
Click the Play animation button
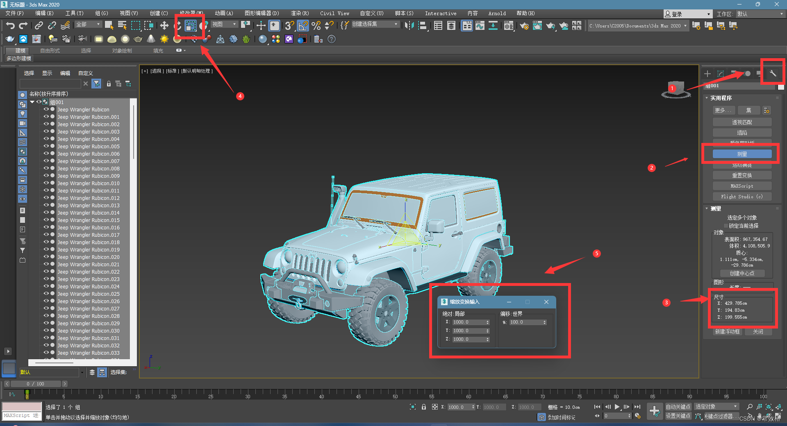click(x=617, y=407)
